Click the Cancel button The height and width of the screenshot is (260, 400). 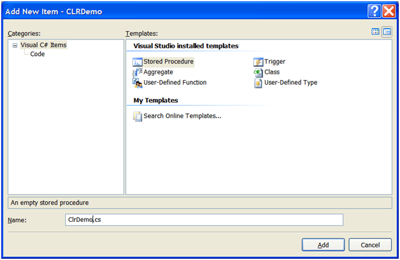click(x=370, y=245)
